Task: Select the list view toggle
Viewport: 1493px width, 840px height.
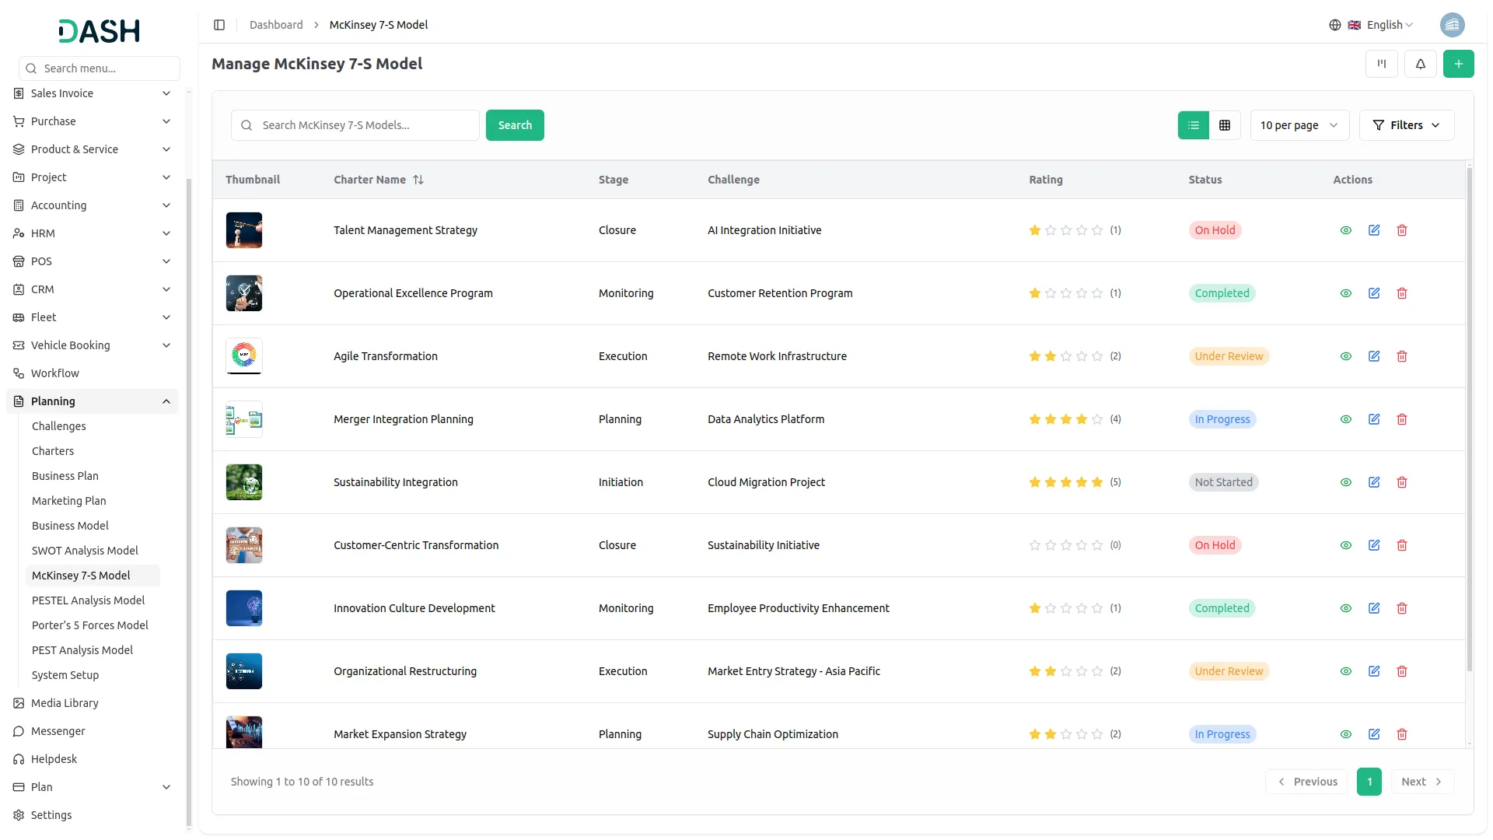Action: (1194, 125)
